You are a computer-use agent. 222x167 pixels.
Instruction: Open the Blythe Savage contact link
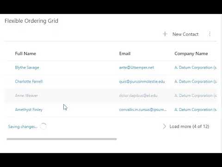(x=27, y=68)
